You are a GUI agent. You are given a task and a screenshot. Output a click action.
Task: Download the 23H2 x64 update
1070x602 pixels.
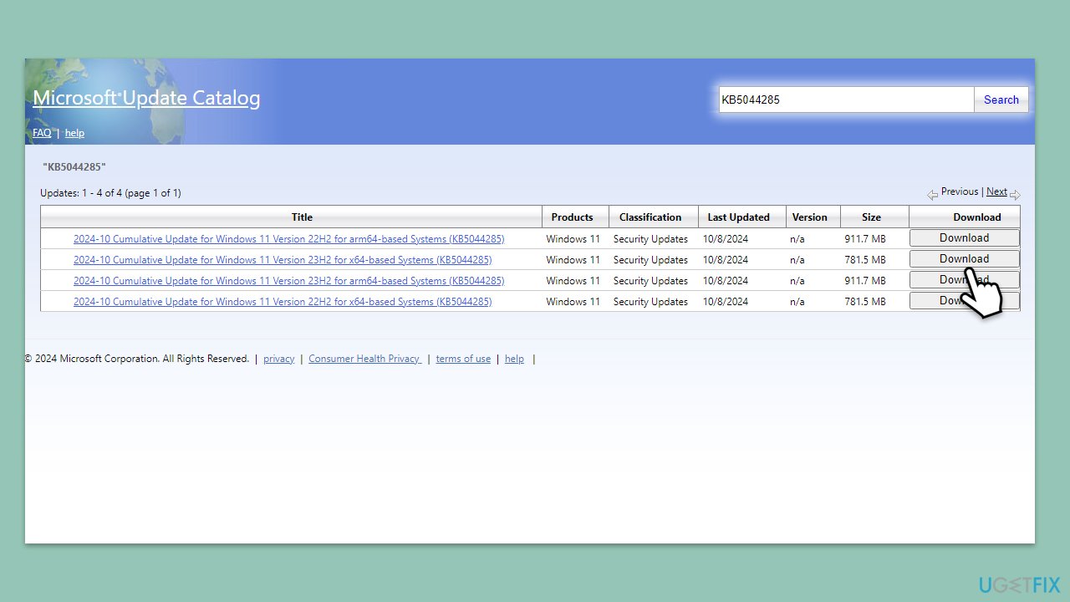964,259
